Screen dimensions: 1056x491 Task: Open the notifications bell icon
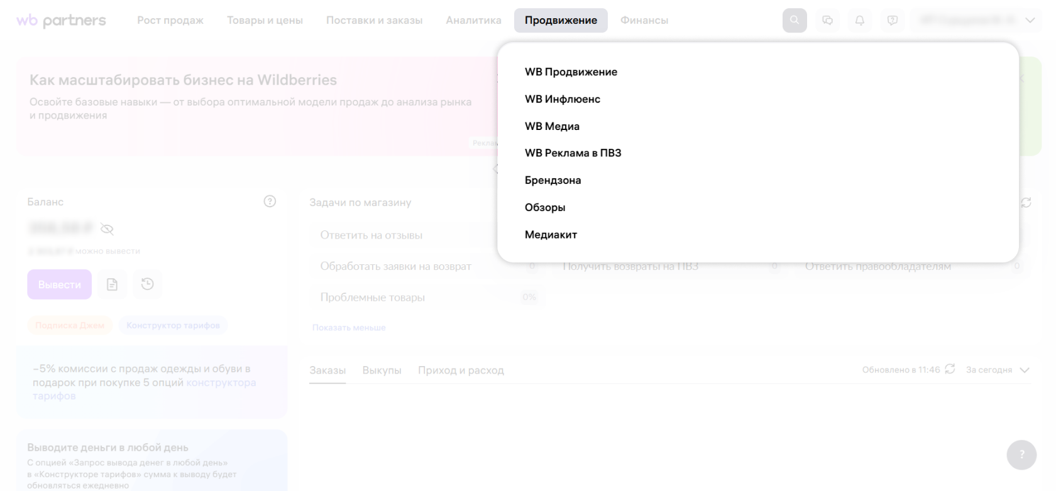860,20
